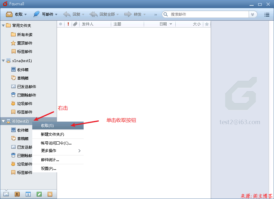Open the RSS feed icon
Viewport: 274px width, 199px height.
(x=50, y=194)
